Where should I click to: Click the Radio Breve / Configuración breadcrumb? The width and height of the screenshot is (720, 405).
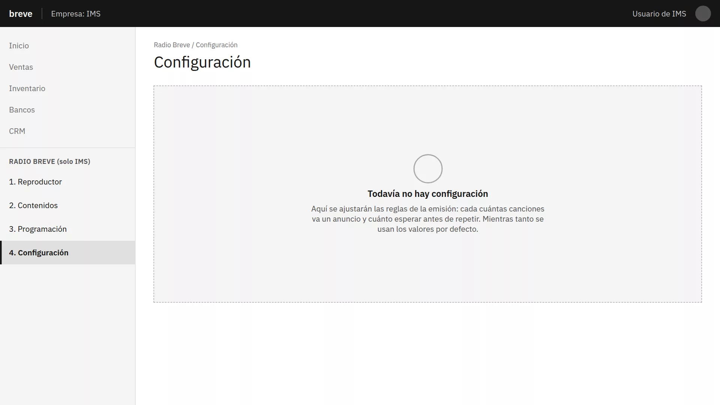coord(195,45)
